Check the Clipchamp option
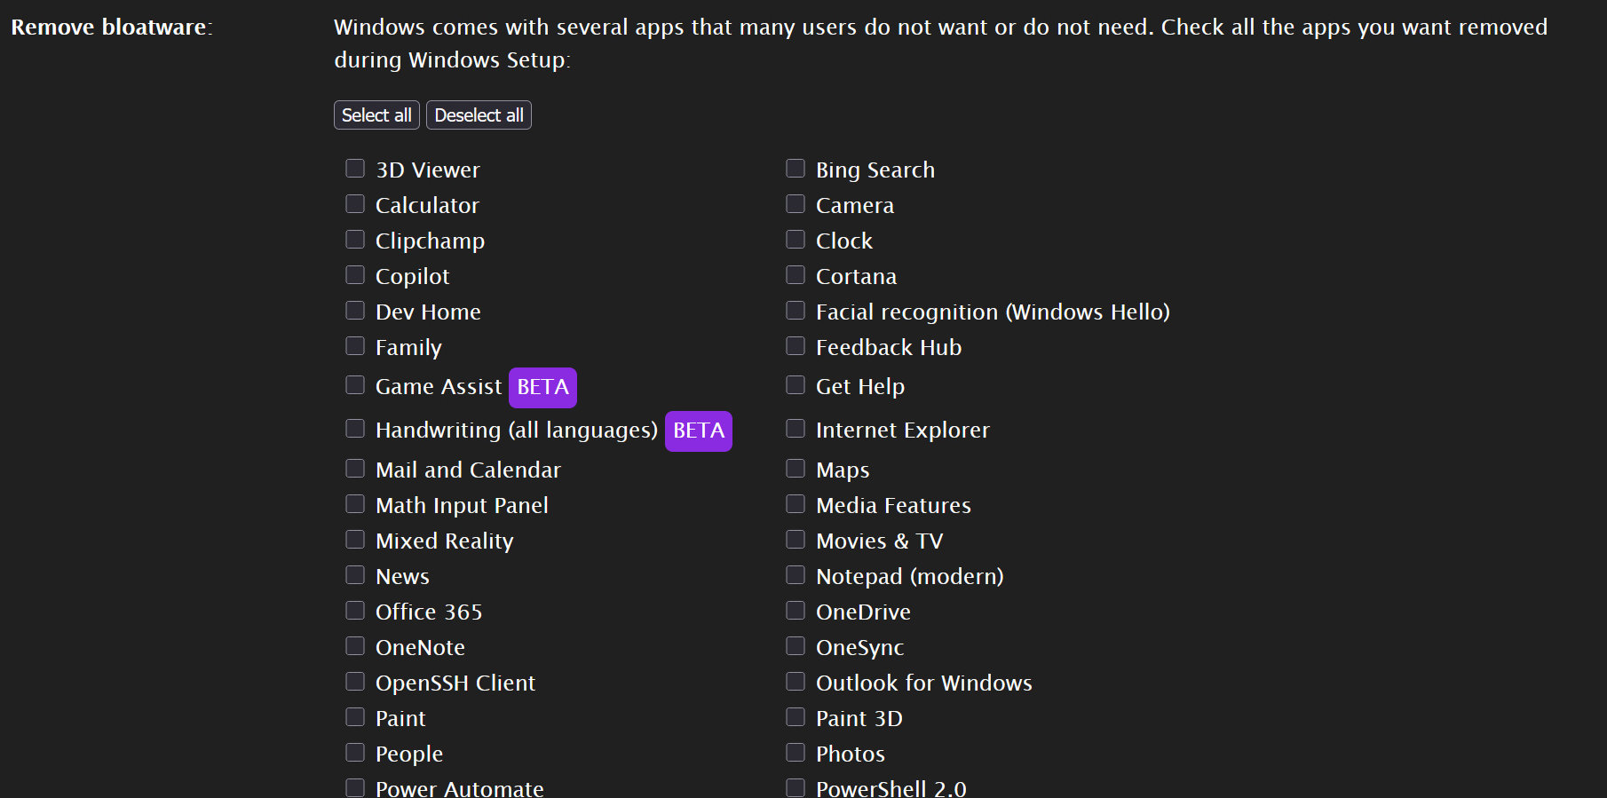1607x798 pixels. (355, 240)
